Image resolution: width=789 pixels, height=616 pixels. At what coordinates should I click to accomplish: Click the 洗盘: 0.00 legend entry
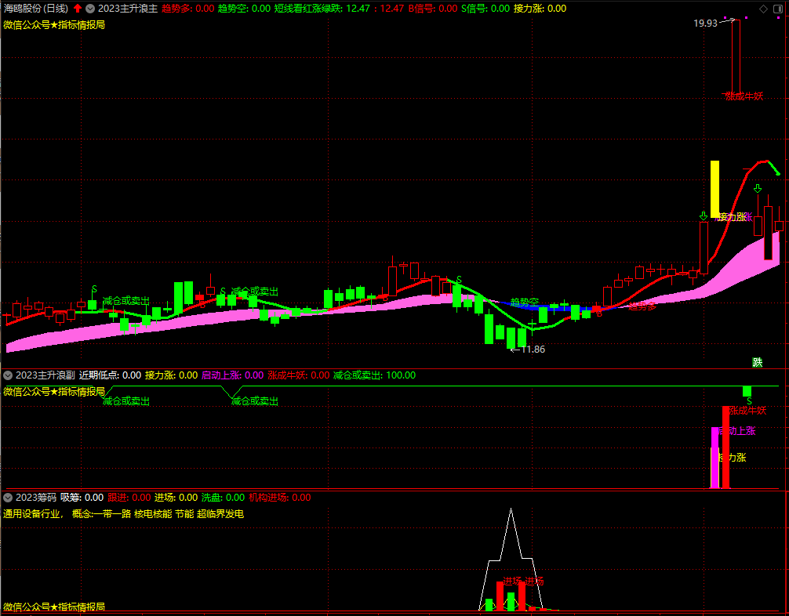coord(224,498)
